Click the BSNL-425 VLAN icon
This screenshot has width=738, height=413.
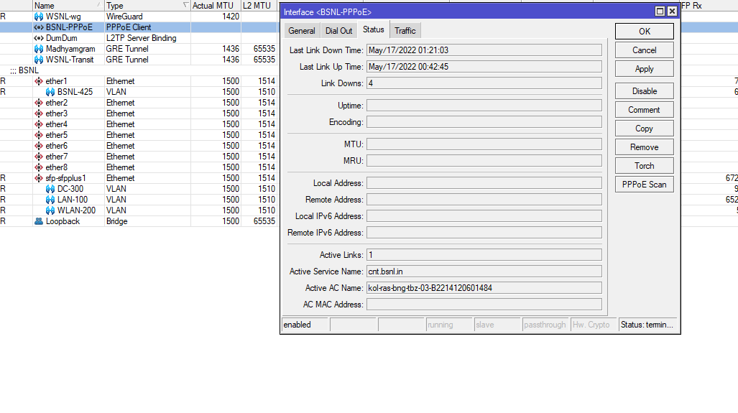coord(50,92)
